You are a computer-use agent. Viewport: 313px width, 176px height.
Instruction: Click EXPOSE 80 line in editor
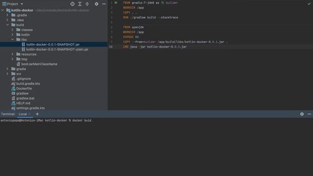(131, 37)
